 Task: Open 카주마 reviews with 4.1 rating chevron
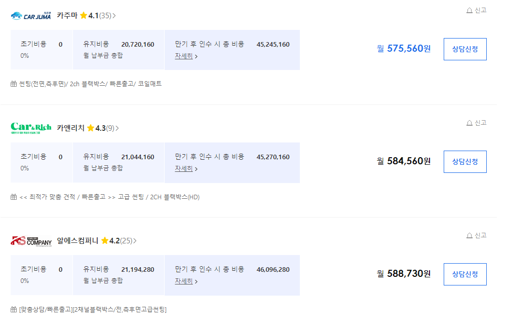(114, 16)
